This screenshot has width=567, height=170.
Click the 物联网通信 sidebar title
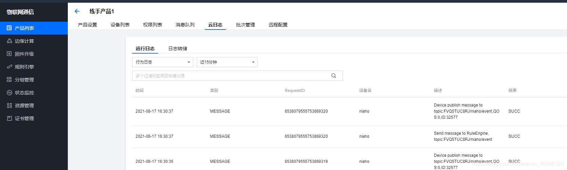[x=20, y=12]
